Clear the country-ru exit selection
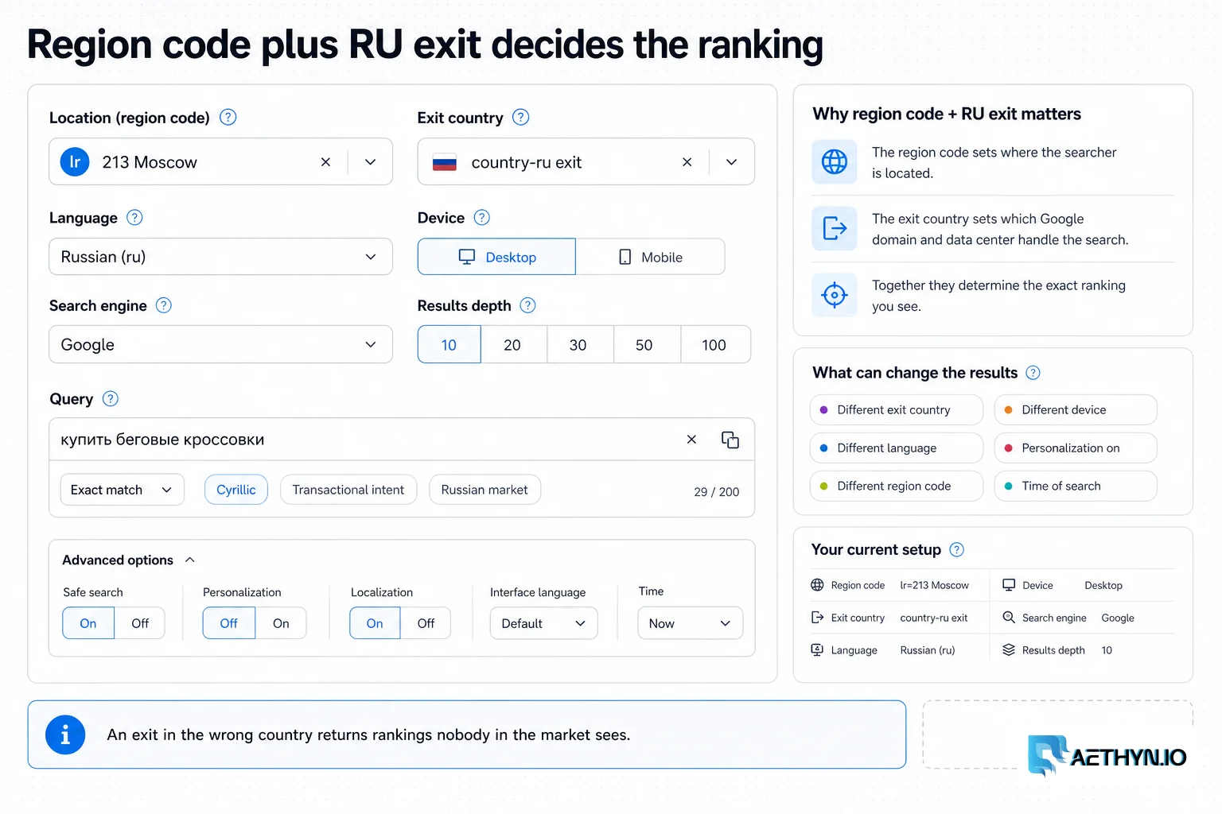Screen dimensions: 1222x814 coord(687,162)
